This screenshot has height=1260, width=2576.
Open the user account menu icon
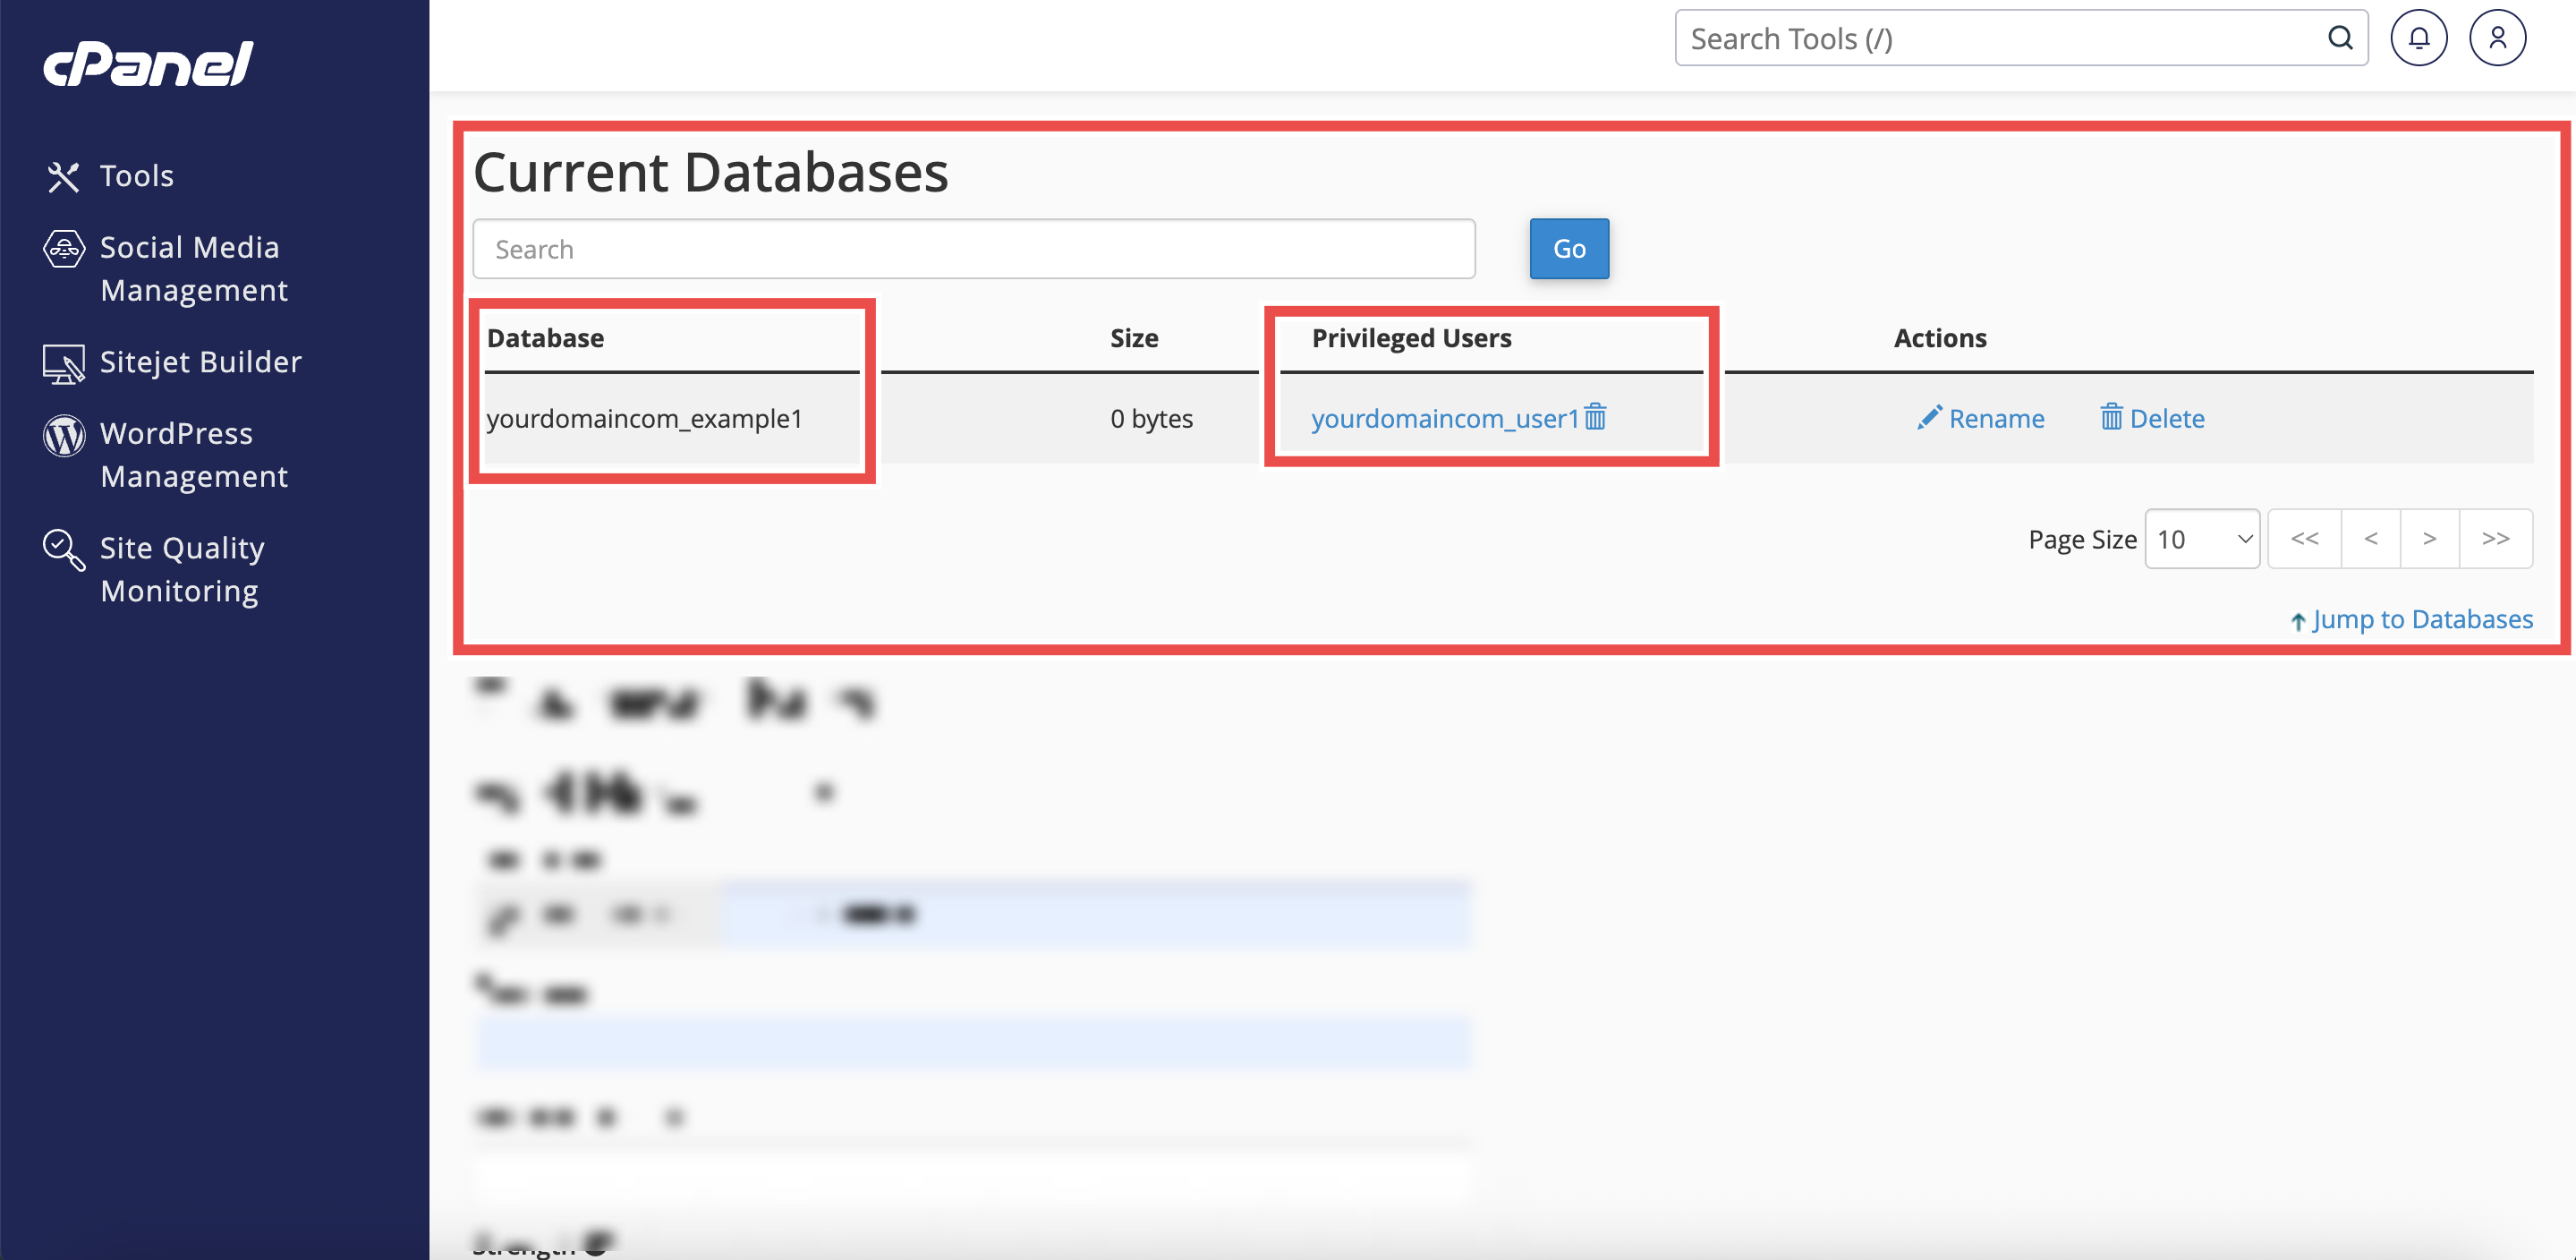click(x=2497, y=38)
